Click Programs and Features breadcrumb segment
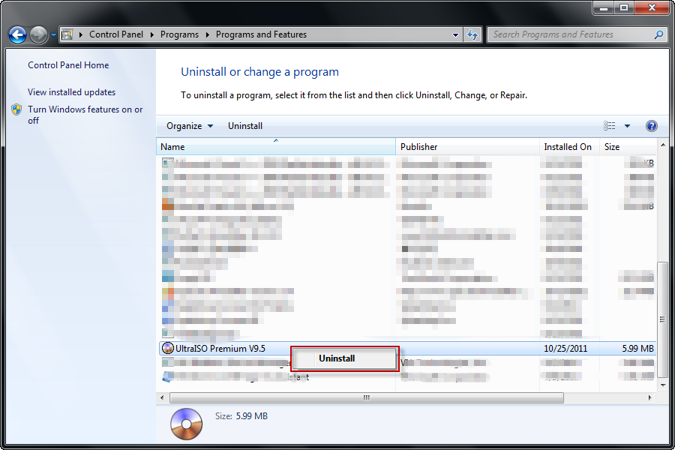Viewport: 675px width, 450px height. tap(261, 34)
